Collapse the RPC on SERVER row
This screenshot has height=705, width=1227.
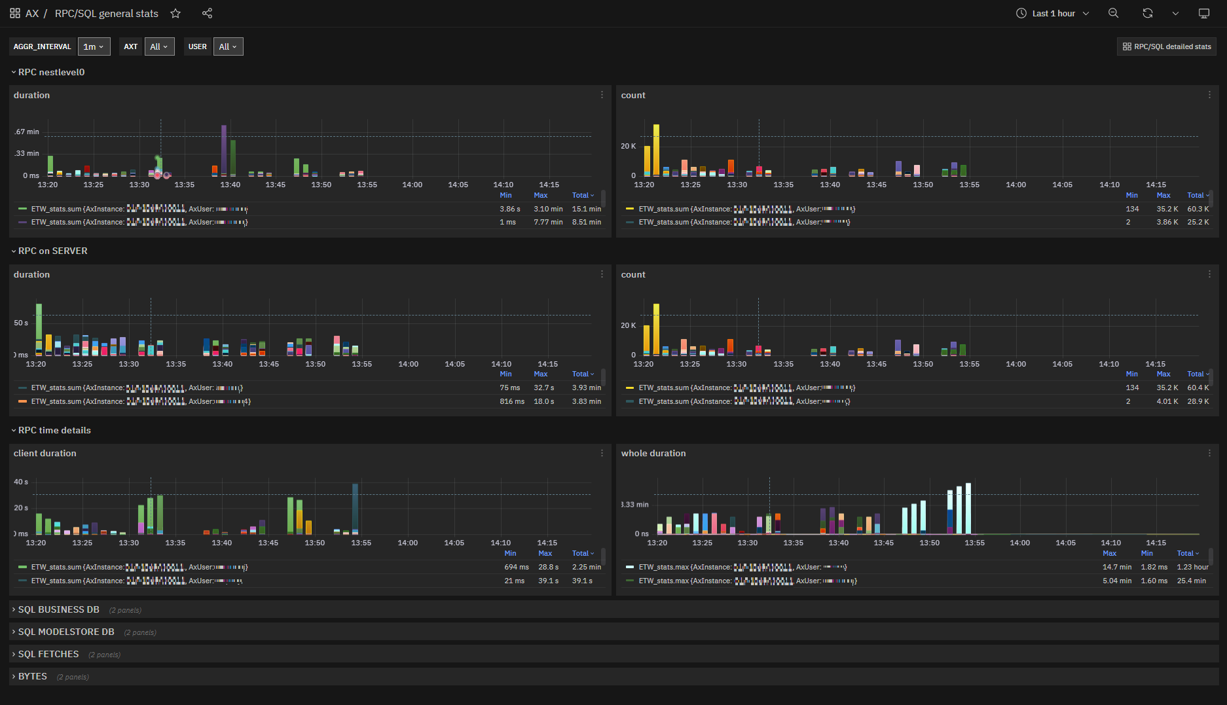50,251
